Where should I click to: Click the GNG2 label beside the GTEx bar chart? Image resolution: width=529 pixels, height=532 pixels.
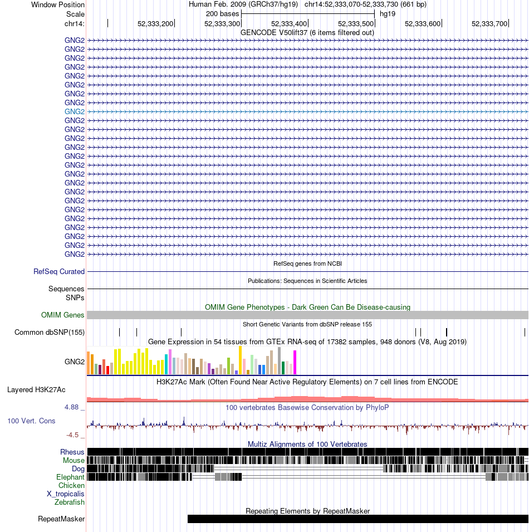74,362
